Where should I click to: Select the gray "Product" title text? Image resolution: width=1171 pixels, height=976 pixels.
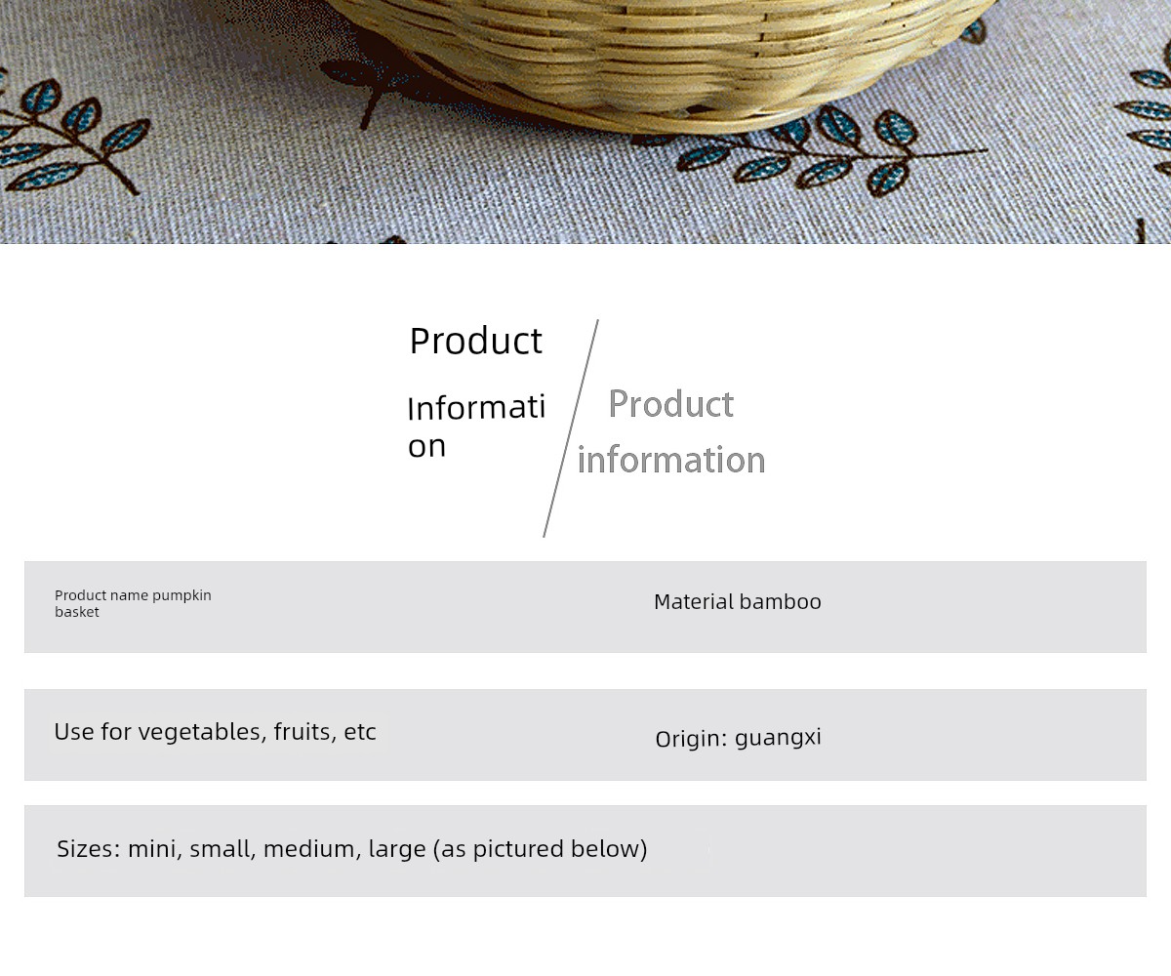671,404
